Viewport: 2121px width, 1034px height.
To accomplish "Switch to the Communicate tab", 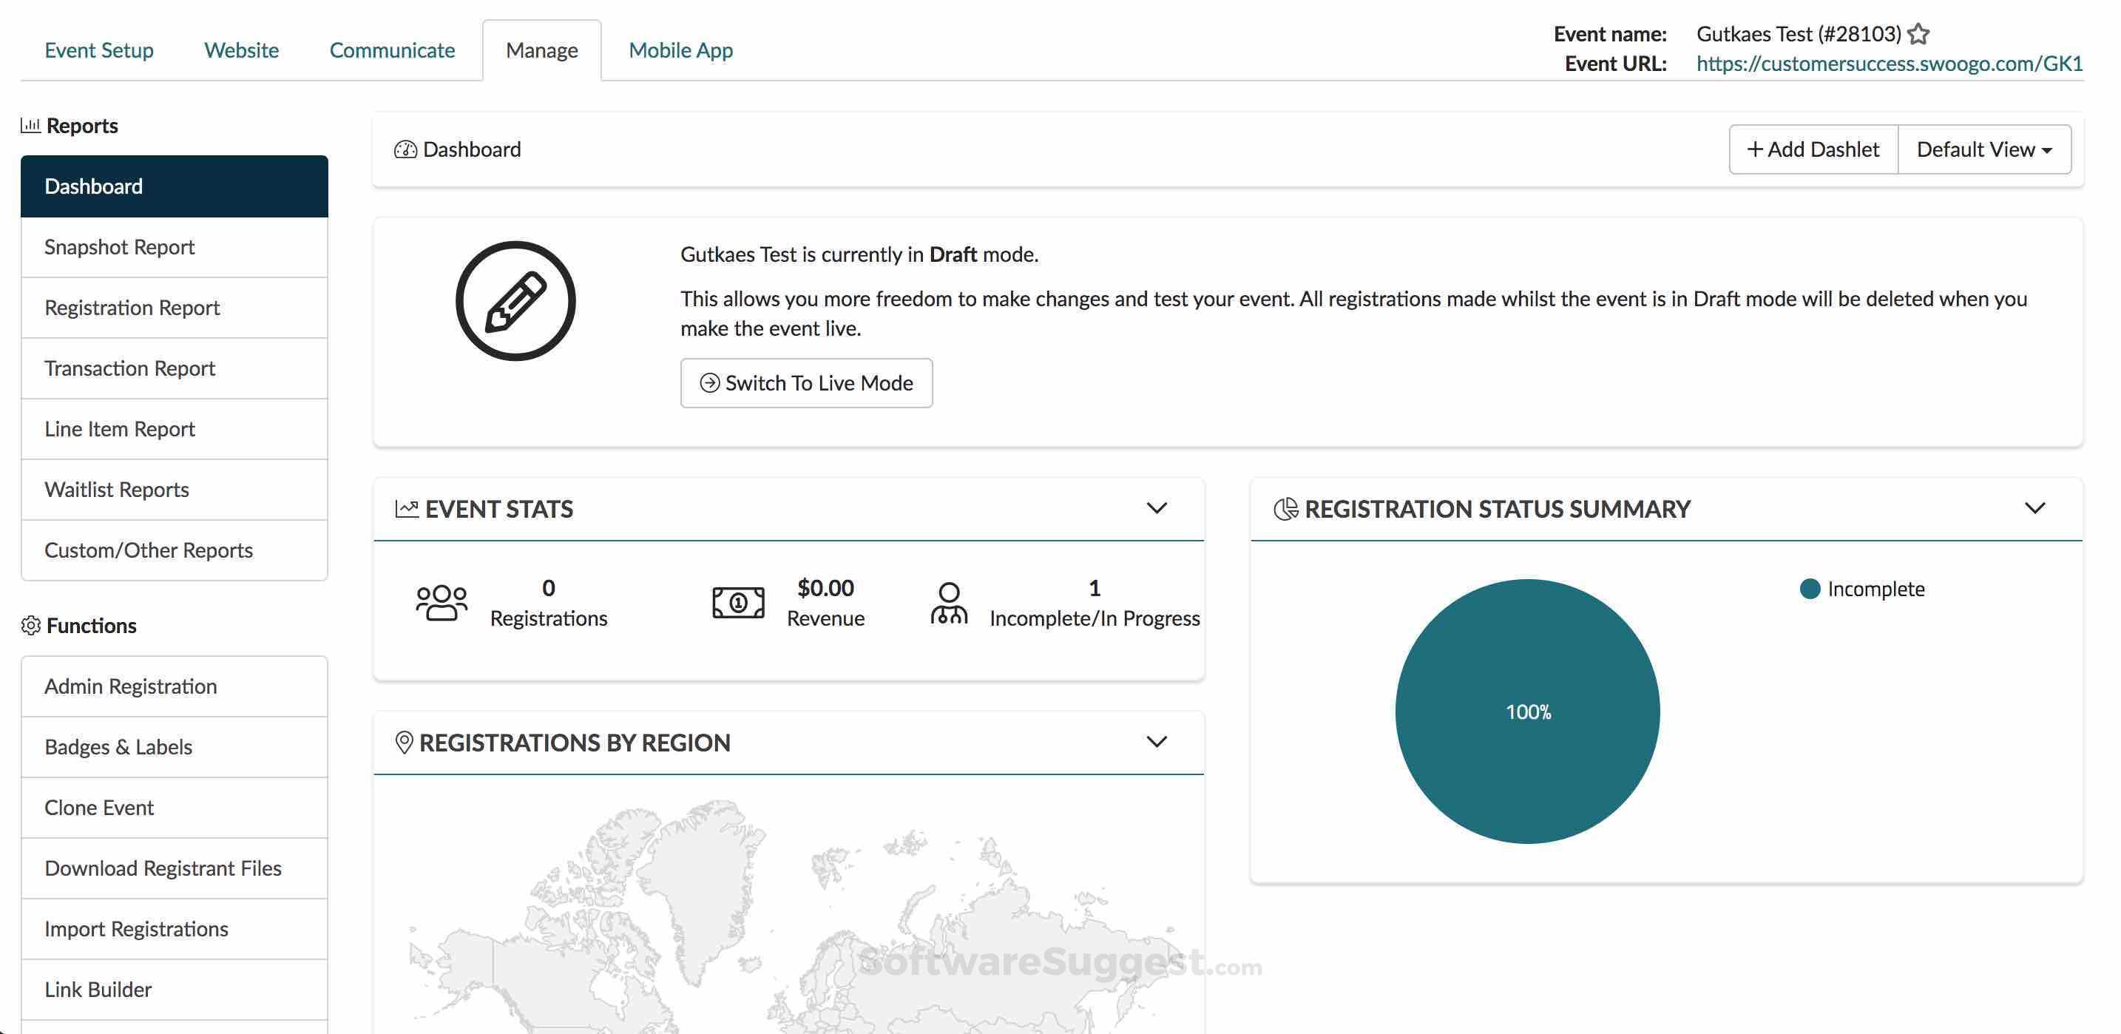I will [x=392, y=50].
